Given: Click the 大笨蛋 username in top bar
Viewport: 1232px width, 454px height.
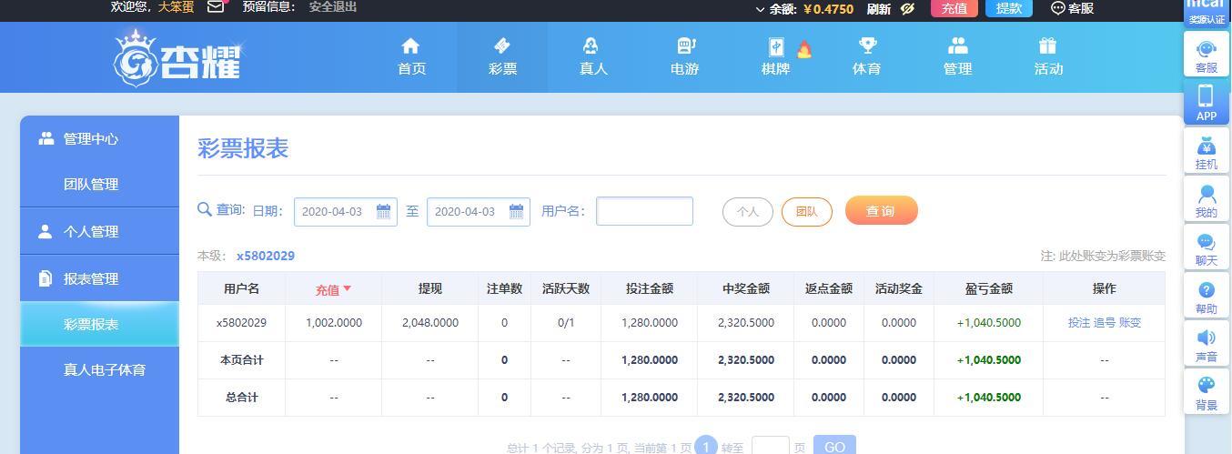Looking at the screenshot, I should tap(176, 7).
